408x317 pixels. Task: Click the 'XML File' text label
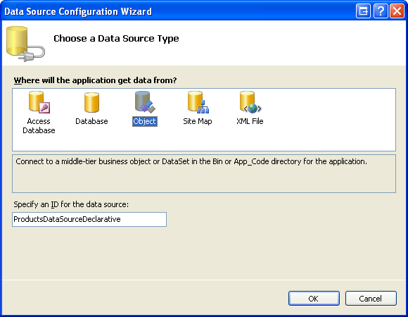(250, 121)
